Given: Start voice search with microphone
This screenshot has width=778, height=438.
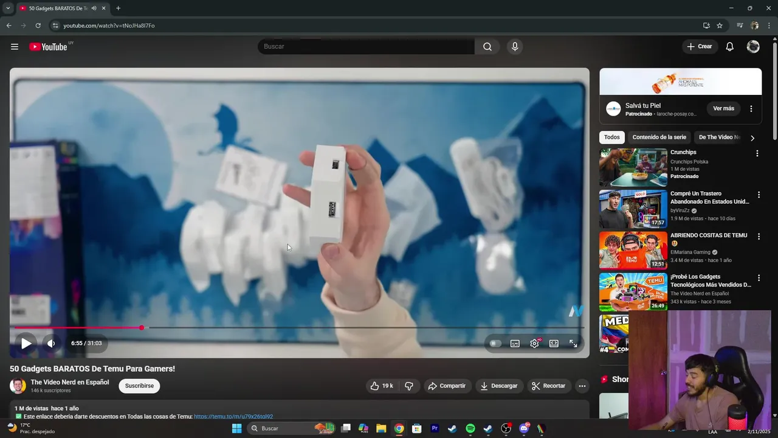Looking at the screenshot, I should tap(515, 47).
